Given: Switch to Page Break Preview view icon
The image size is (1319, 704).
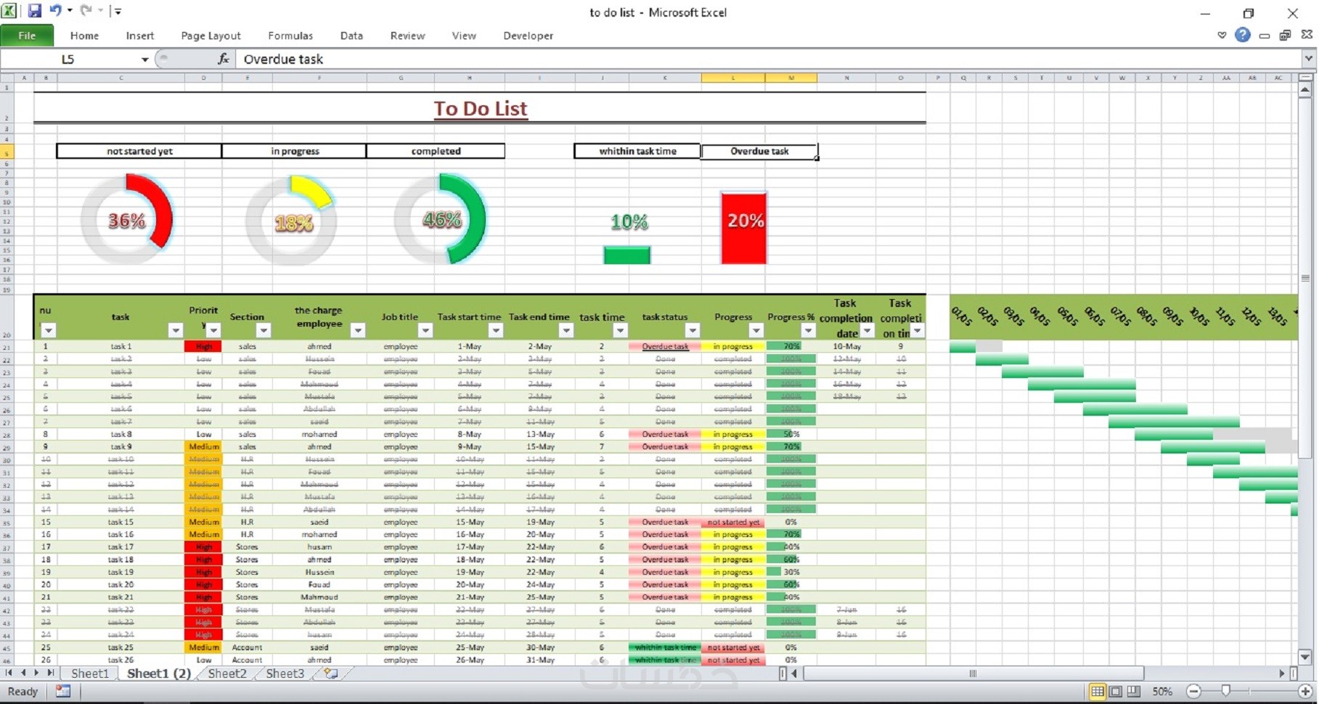Looking at the screenshot, I should (1134, 692).
